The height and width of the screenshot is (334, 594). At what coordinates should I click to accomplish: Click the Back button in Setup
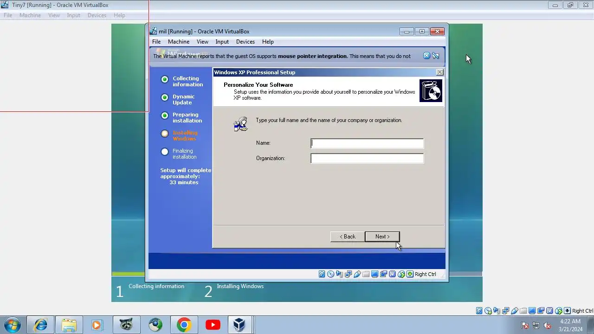(x=347, y=237)
